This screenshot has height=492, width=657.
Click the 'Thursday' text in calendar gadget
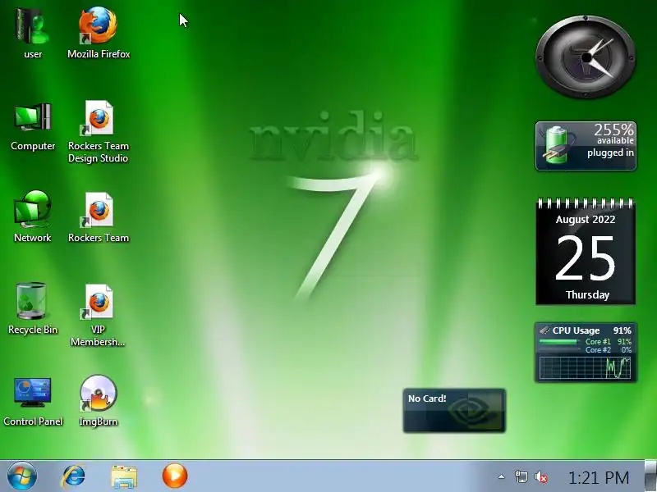tap(587, 295)
